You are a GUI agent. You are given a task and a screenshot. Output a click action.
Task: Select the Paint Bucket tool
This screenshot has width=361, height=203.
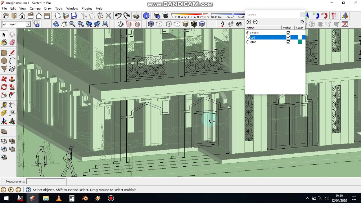click(x=4, y=43)
